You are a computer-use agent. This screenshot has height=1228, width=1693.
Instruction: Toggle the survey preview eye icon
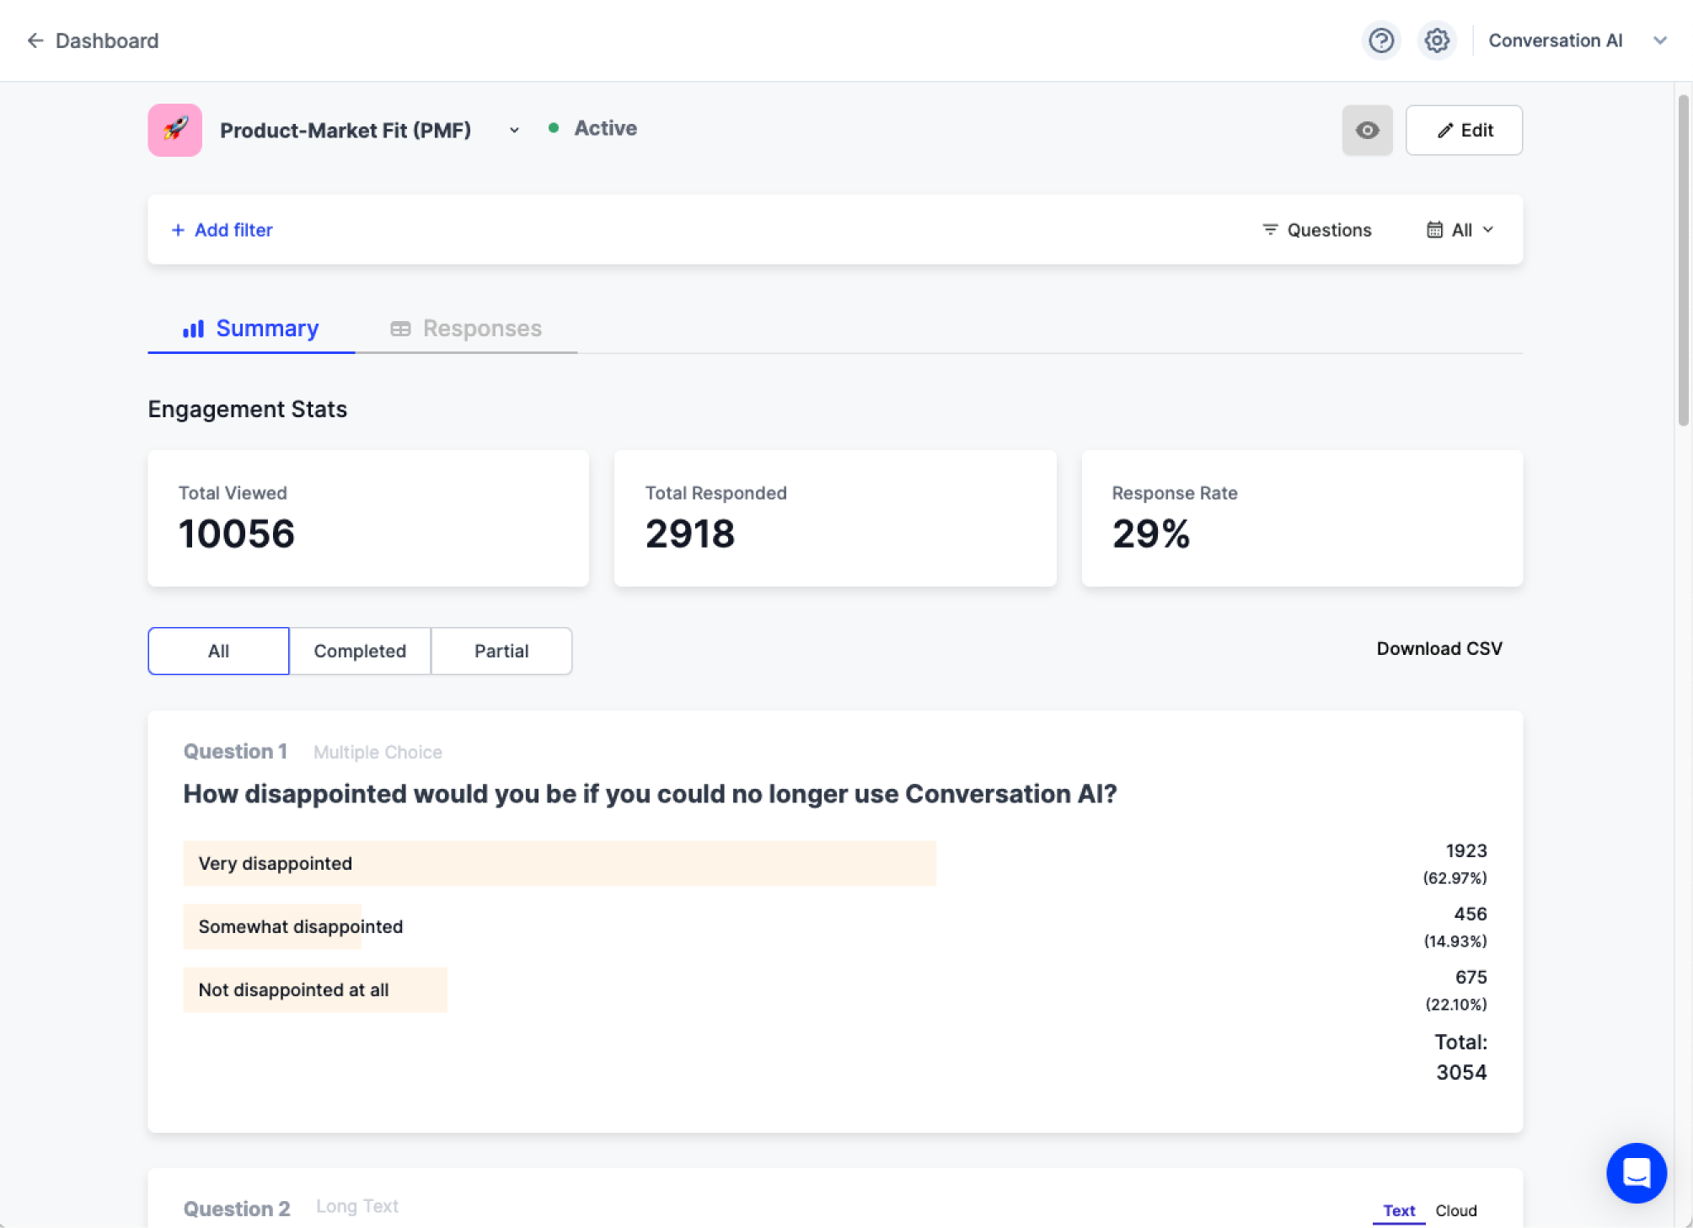[1368, 130]
